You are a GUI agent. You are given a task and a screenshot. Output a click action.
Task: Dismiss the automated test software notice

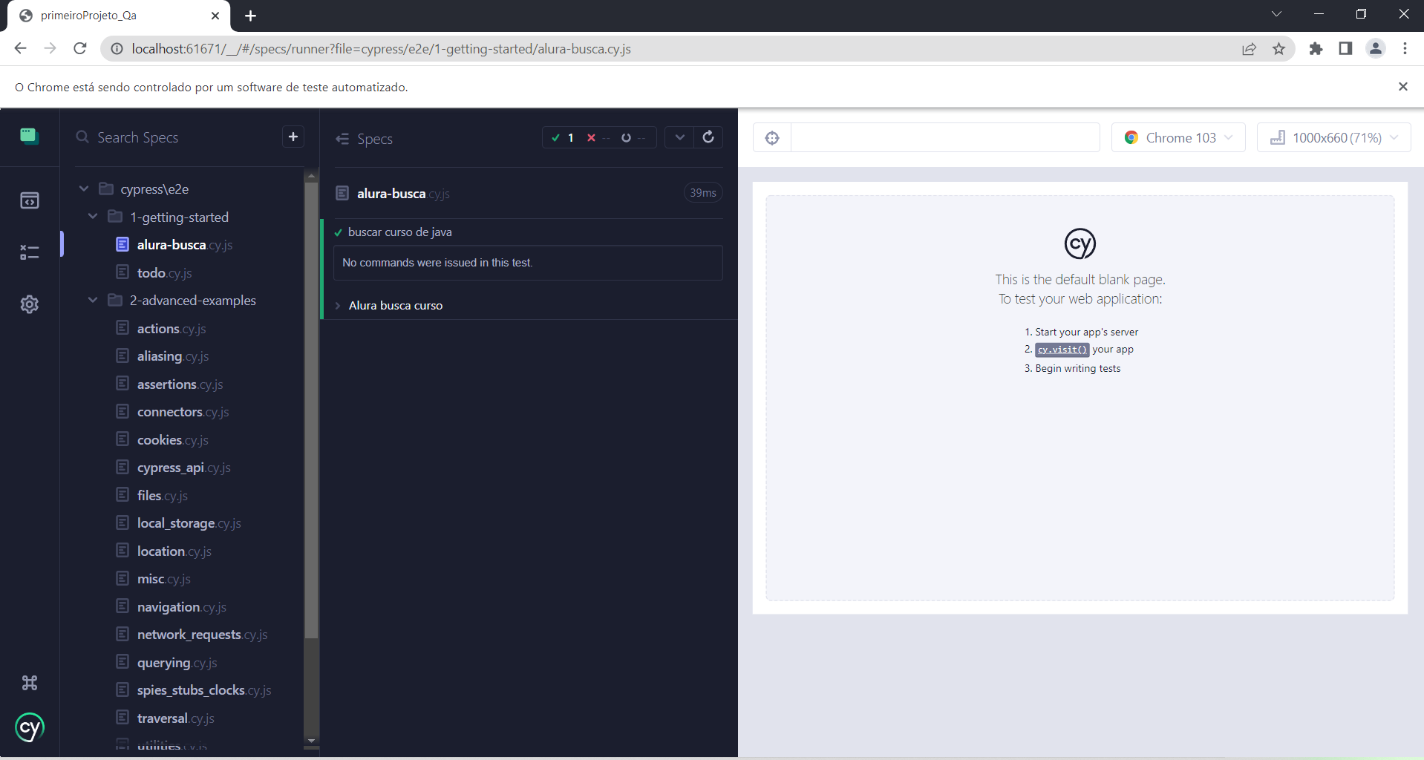pos(1403,87)
